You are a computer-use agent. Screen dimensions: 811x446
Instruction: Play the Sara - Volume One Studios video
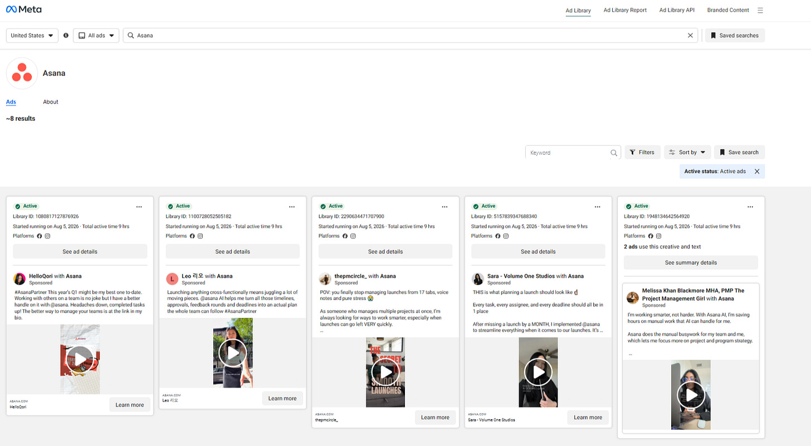pos(538,372)
